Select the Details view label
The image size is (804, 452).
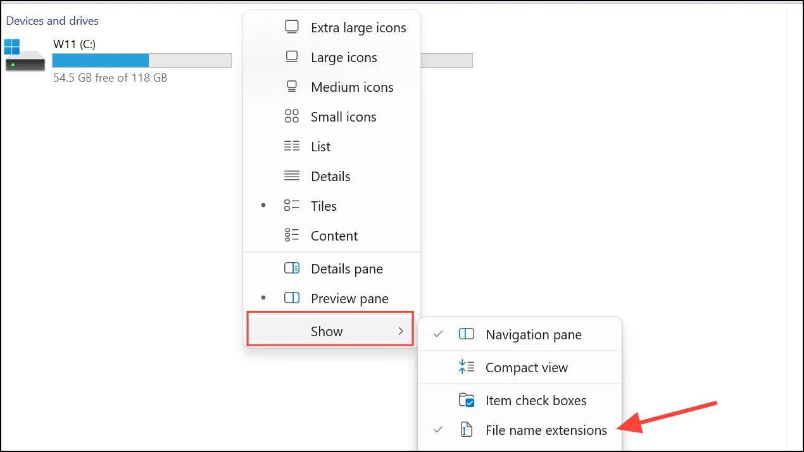(x=330, y=177)
